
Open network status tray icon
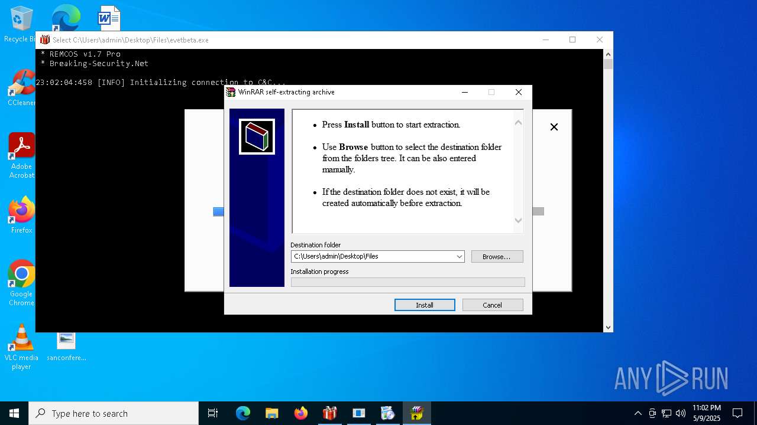coord(667,413)
